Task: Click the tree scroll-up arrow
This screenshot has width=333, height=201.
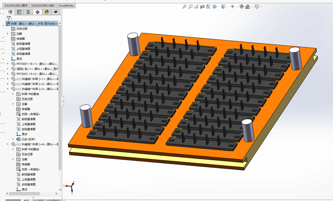Action: 60,23
